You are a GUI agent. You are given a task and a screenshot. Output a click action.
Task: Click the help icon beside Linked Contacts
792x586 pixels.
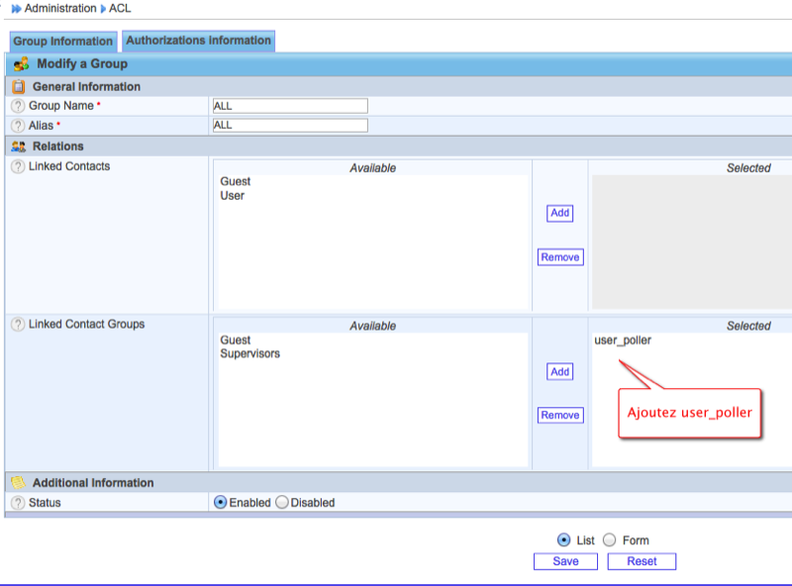(18, 166)
